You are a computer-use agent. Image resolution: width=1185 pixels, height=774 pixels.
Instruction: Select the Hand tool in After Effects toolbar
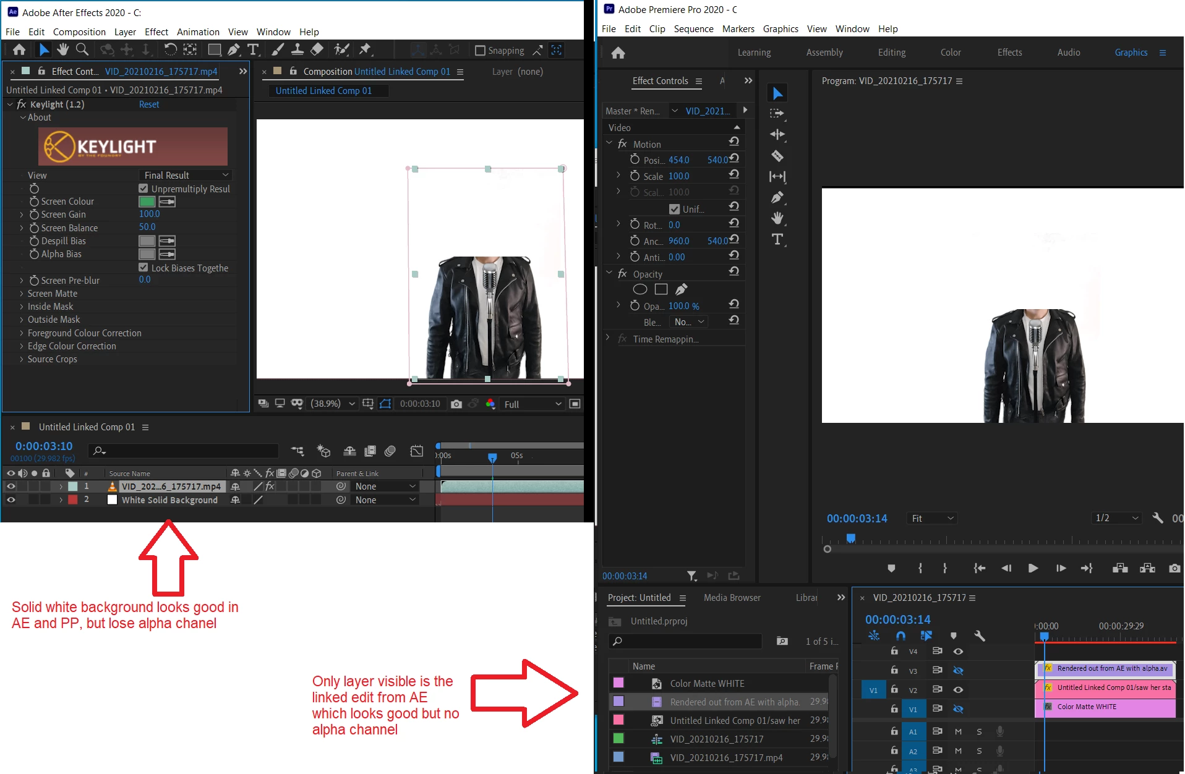point(62,50)
